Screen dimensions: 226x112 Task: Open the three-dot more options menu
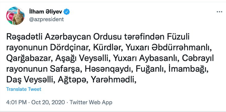click(220, 12)
